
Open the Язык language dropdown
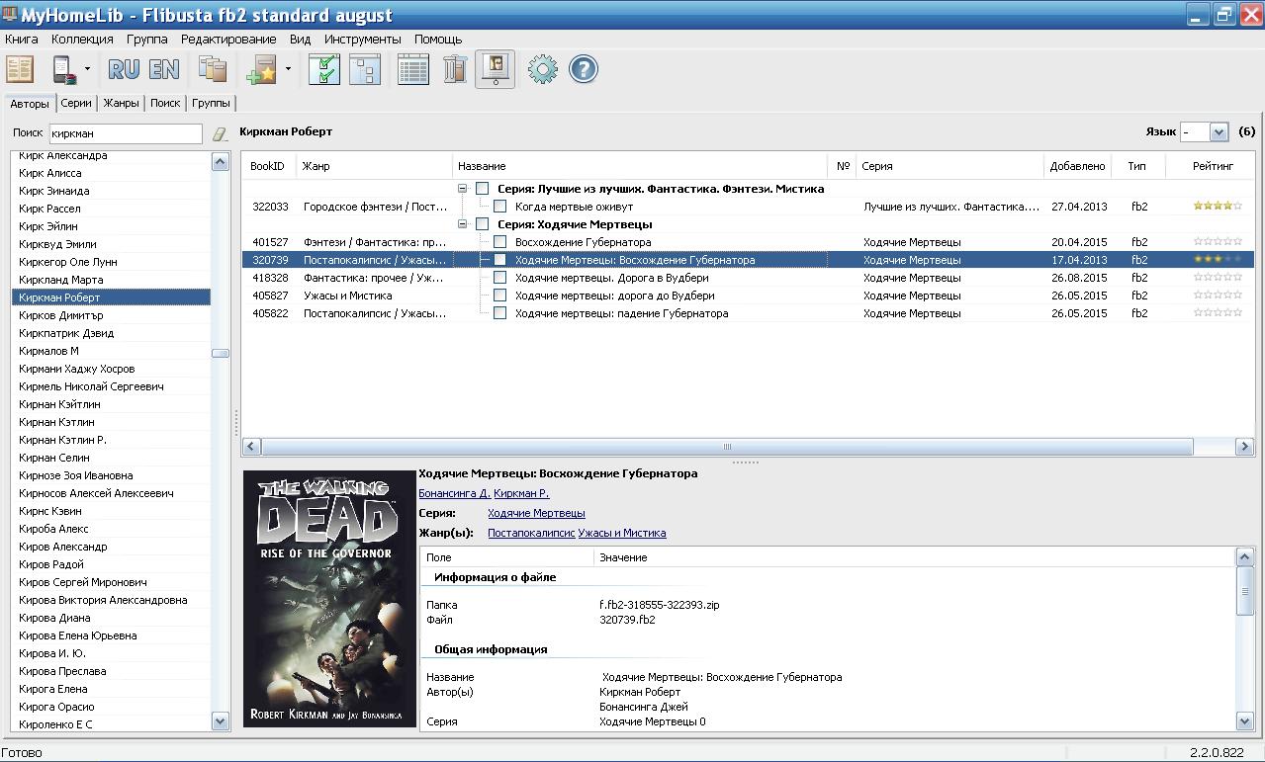point(1219,132)
